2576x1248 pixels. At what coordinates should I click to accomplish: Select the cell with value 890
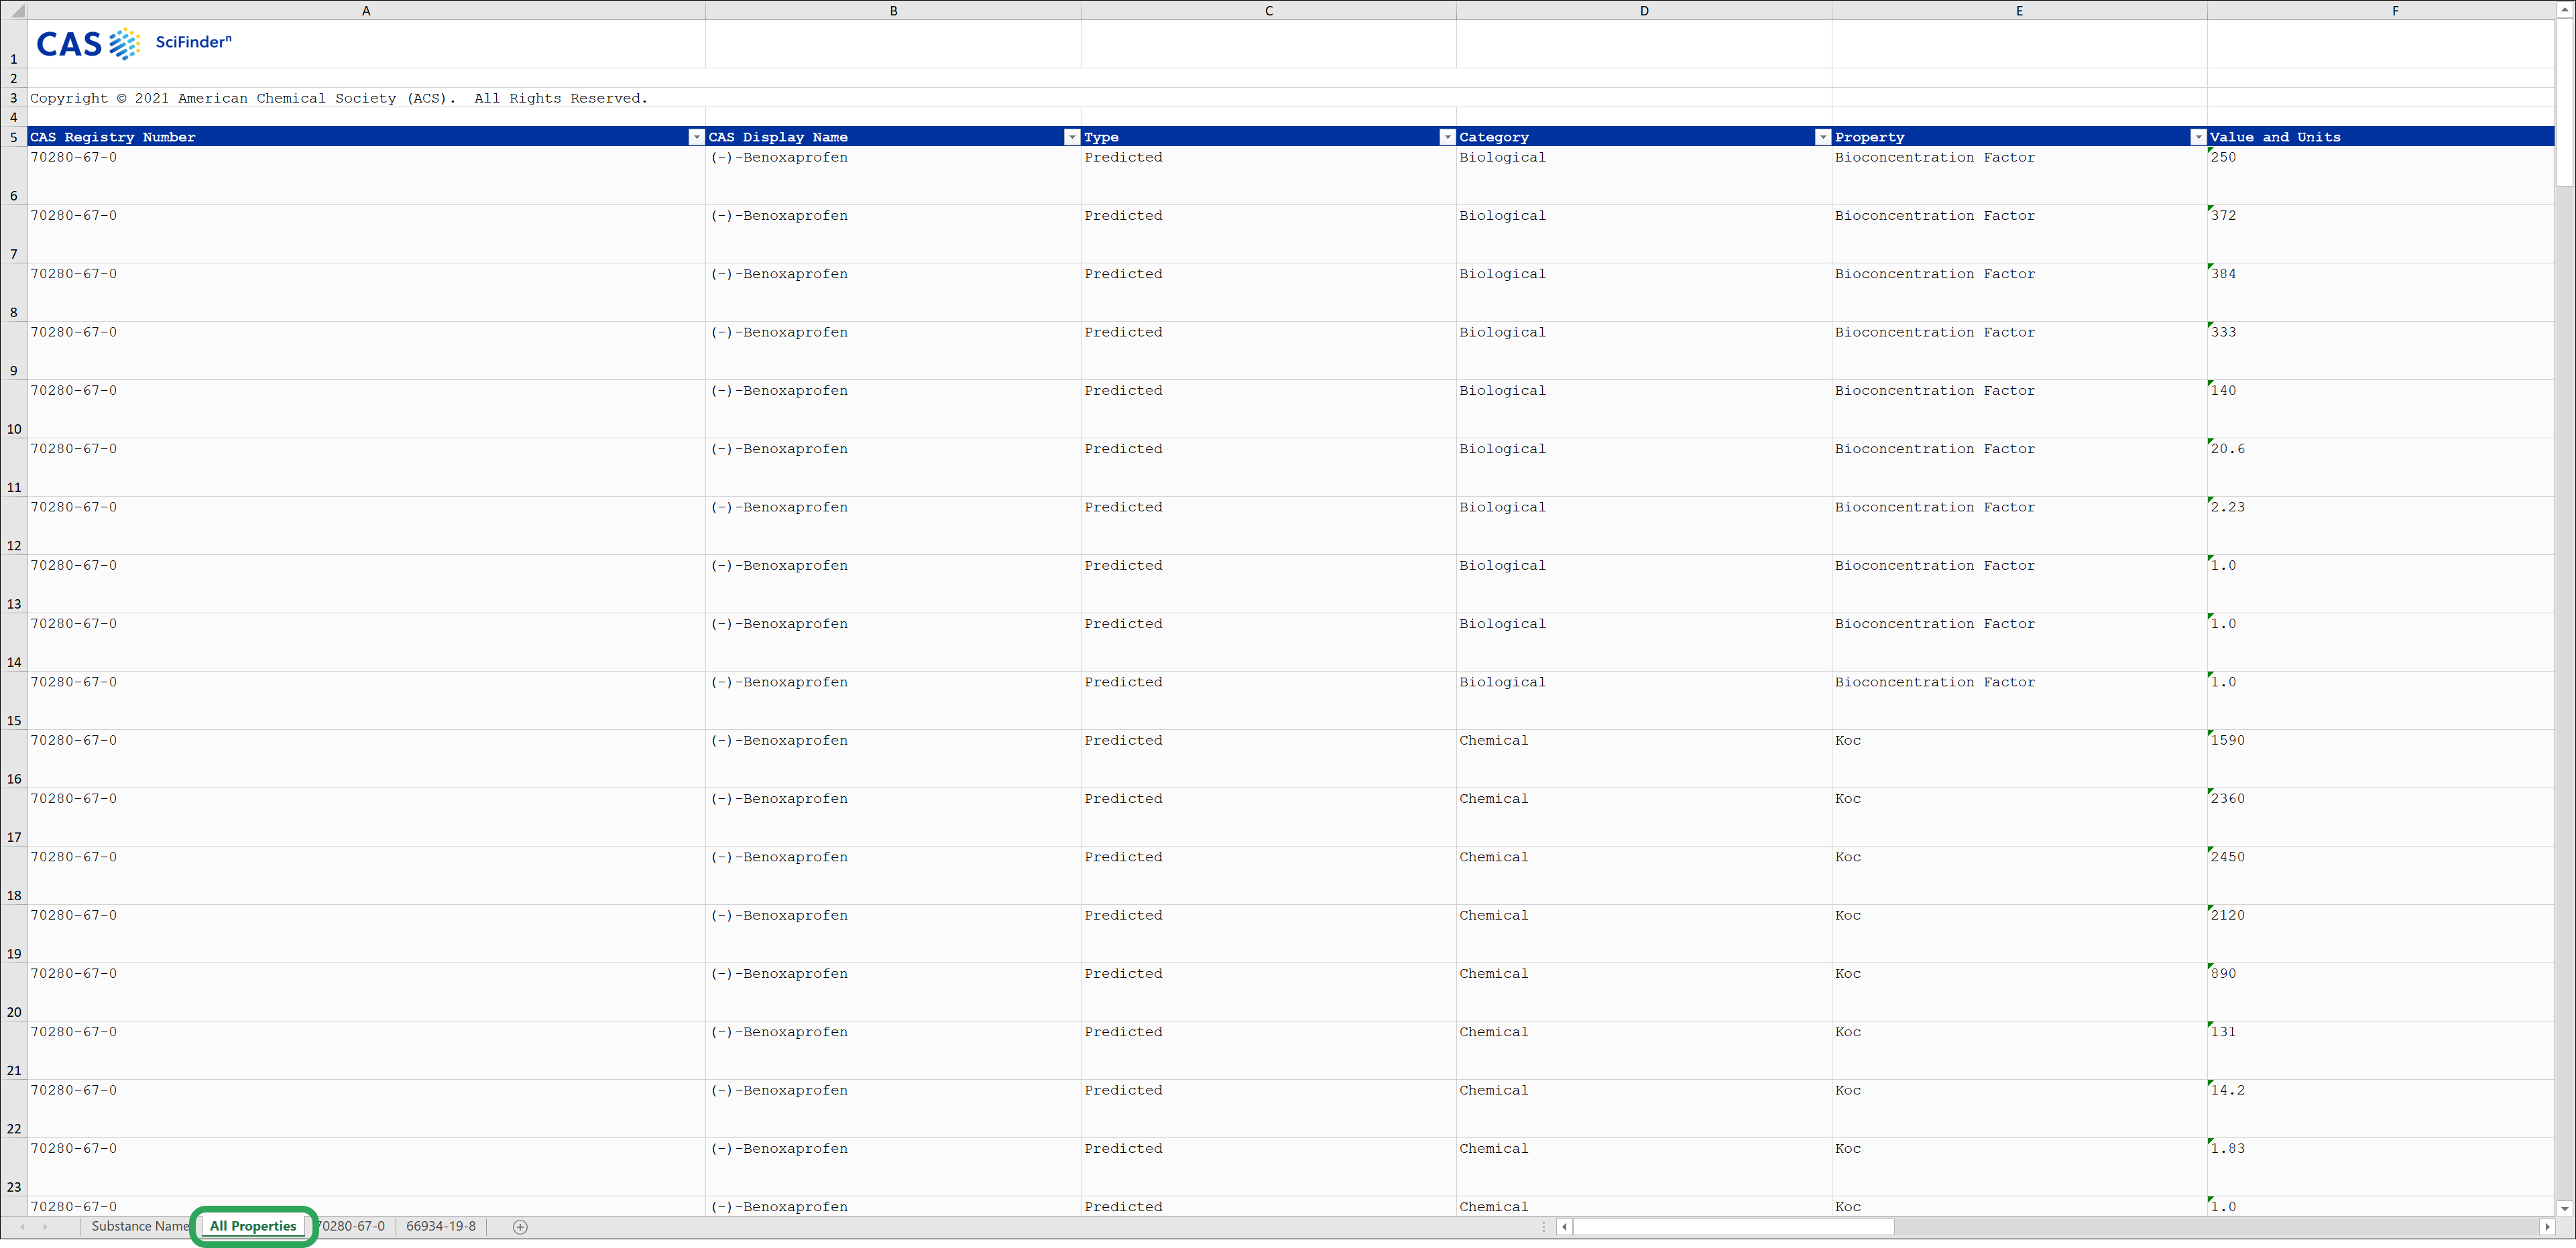2381,992
